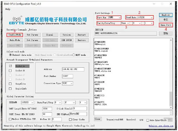Click the Modbus ID input field
178x131 pixels.
(x=57, y=119)
